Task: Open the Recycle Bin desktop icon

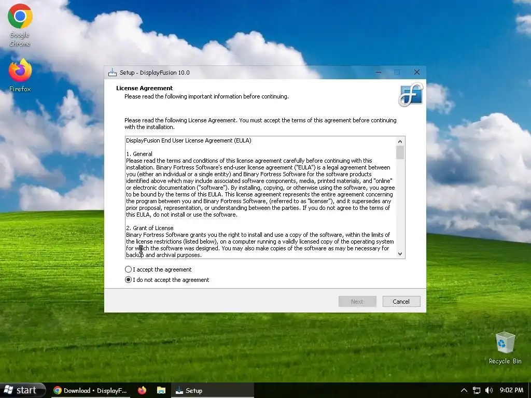Action: (x=505, y=348)
